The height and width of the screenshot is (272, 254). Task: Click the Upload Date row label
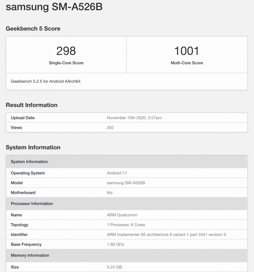click(x=23, y=118)
